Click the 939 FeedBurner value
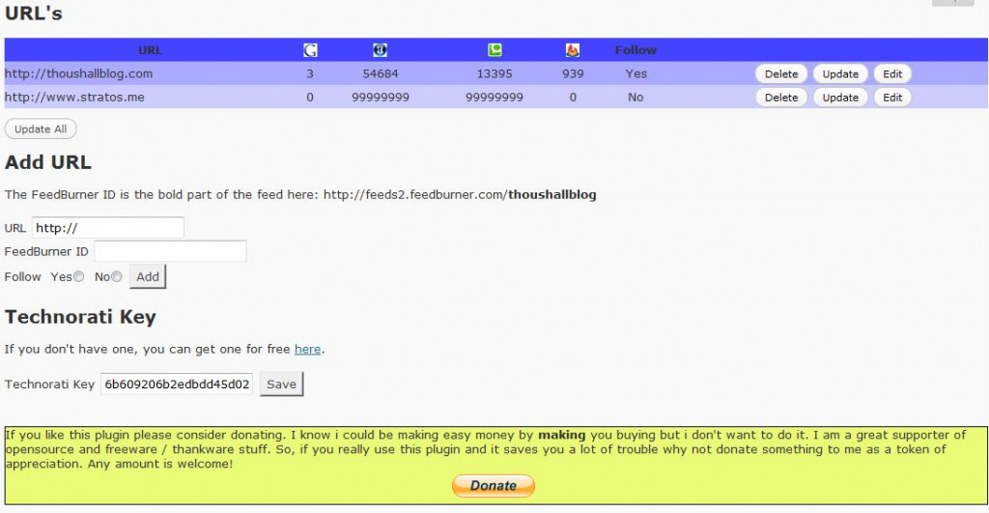Viewport: 989px width, 513px height. pos(573,73)
